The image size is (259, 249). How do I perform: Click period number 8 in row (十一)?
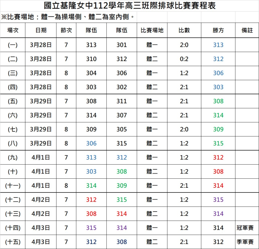(x=66, y=185)
